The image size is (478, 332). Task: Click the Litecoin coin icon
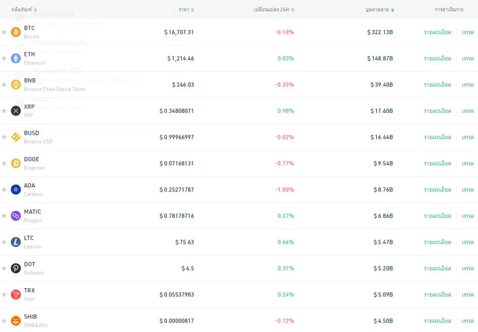[x=16, y=242]
